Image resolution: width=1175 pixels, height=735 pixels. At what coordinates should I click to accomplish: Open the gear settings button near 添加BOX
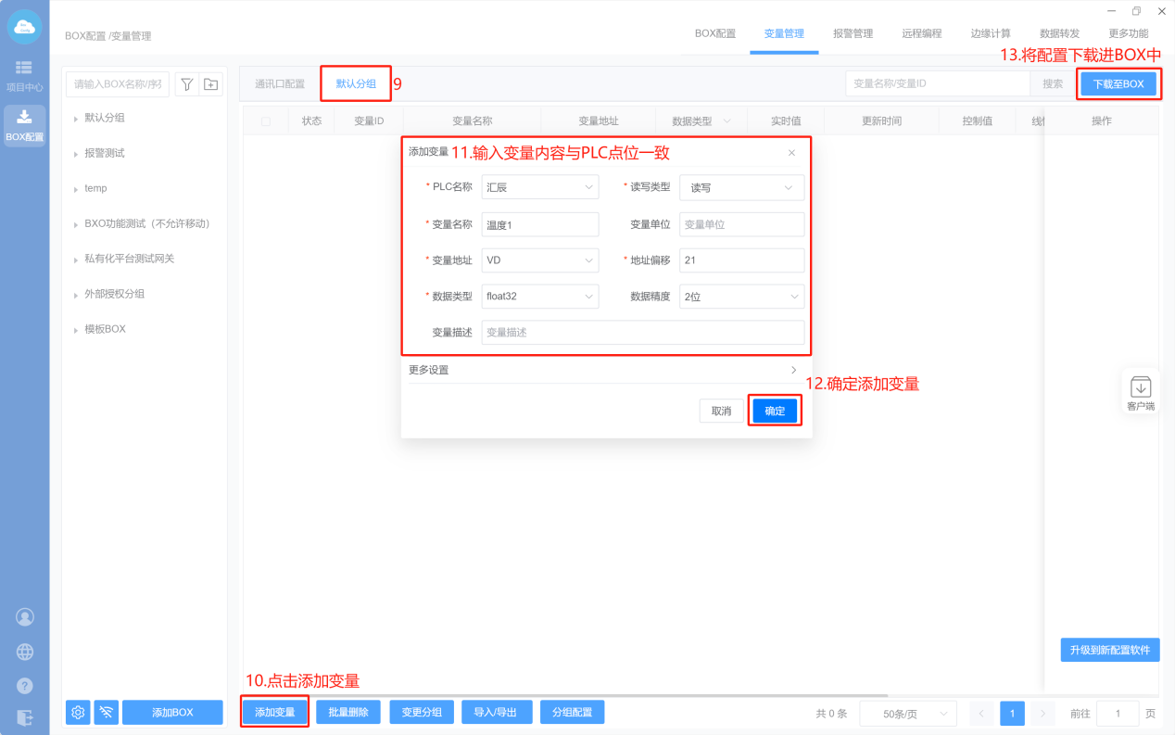coord(78,712)
